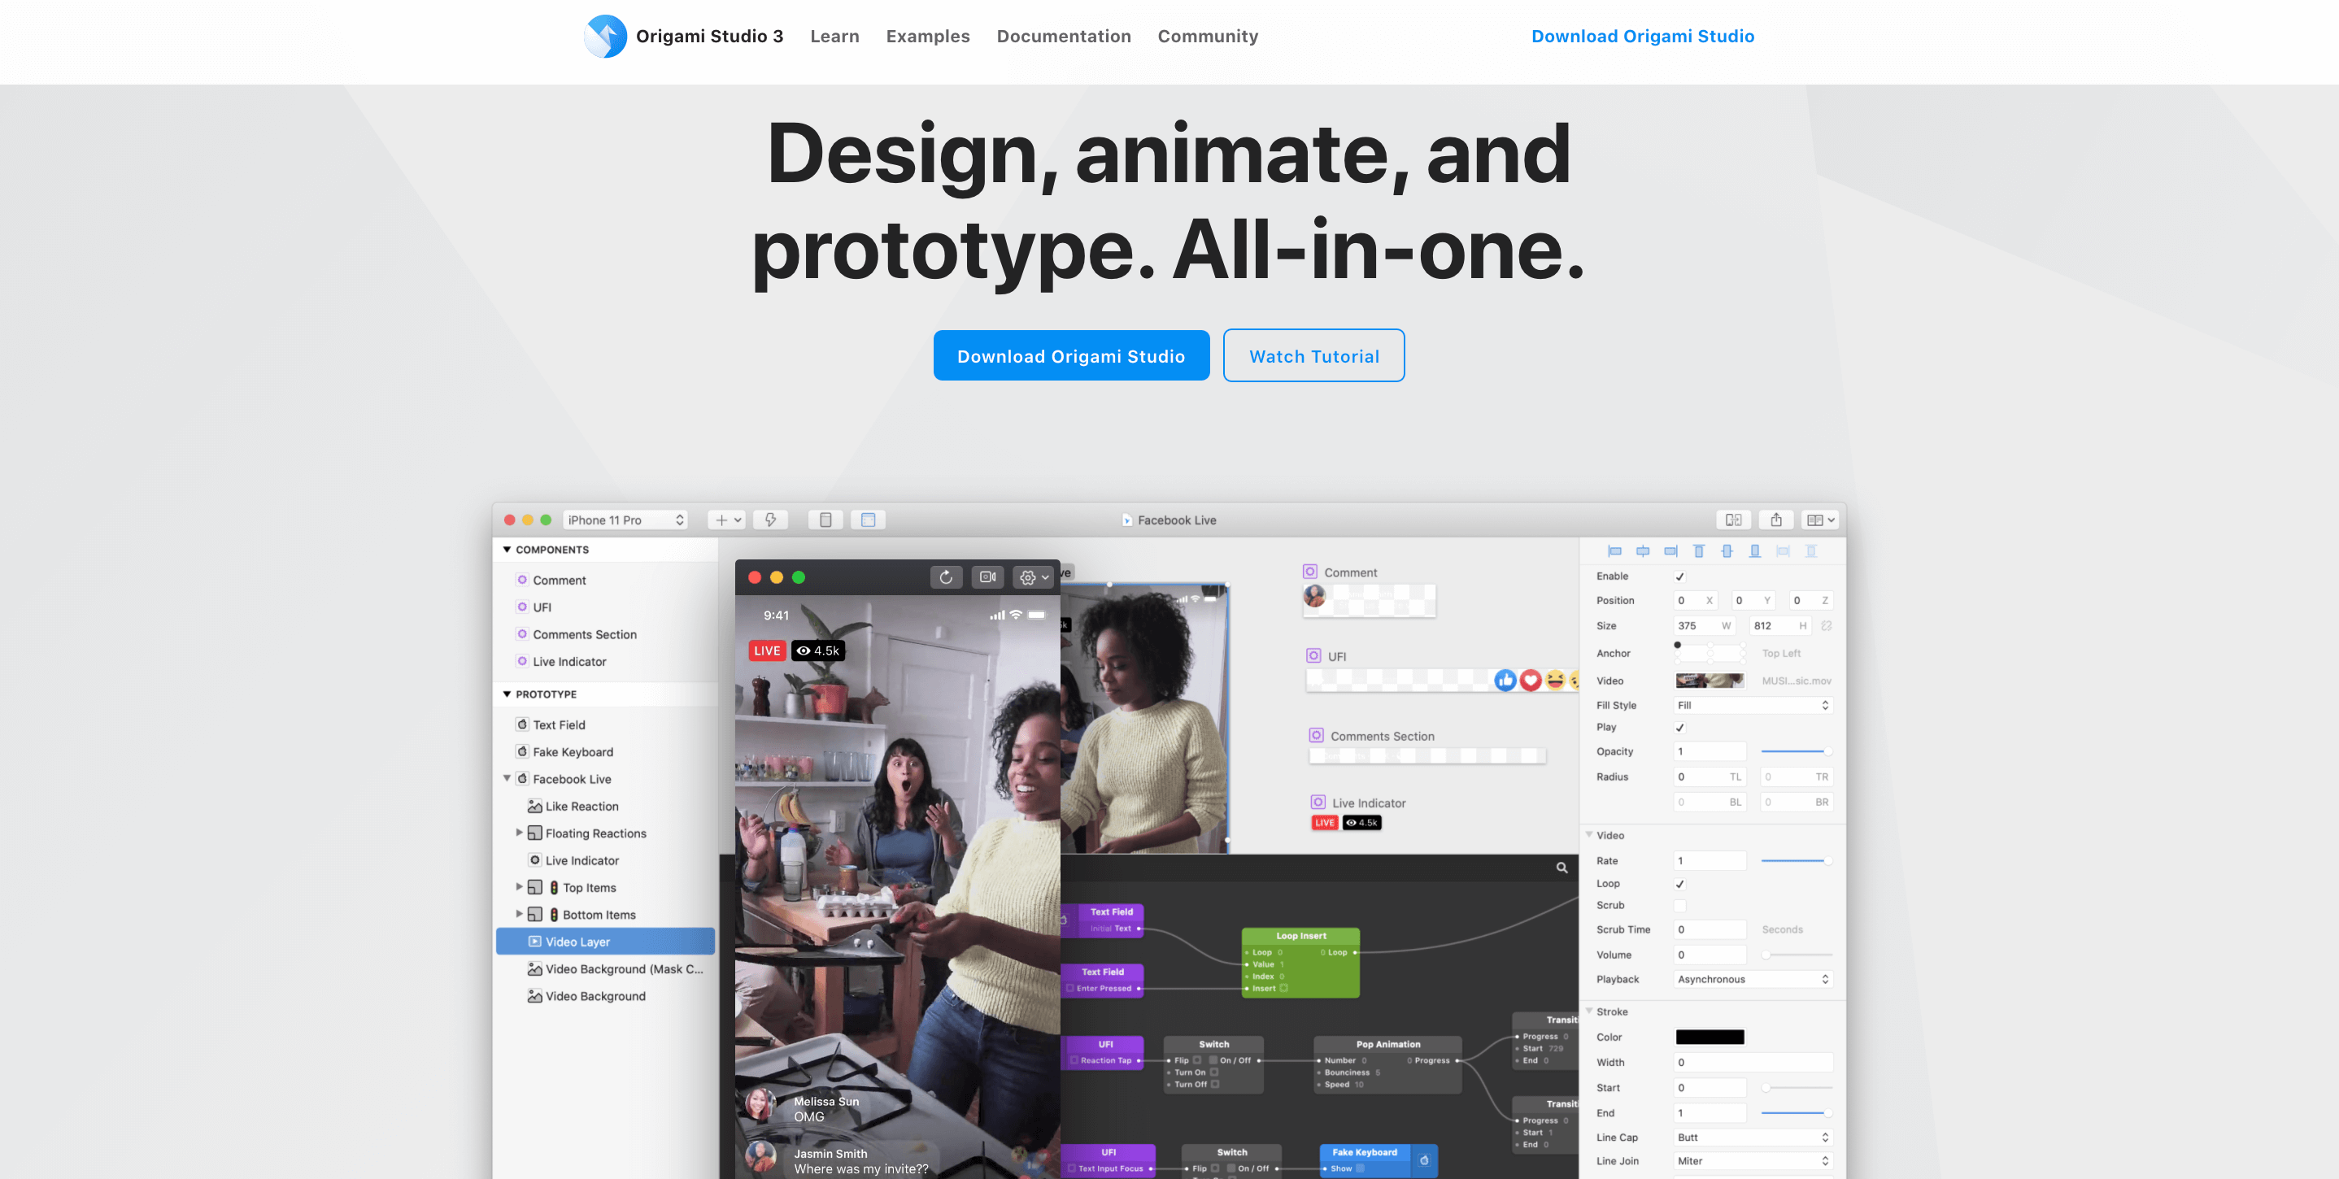Click the patch editor search icon
2339x1179 pixels.
tap(1562, 868)
